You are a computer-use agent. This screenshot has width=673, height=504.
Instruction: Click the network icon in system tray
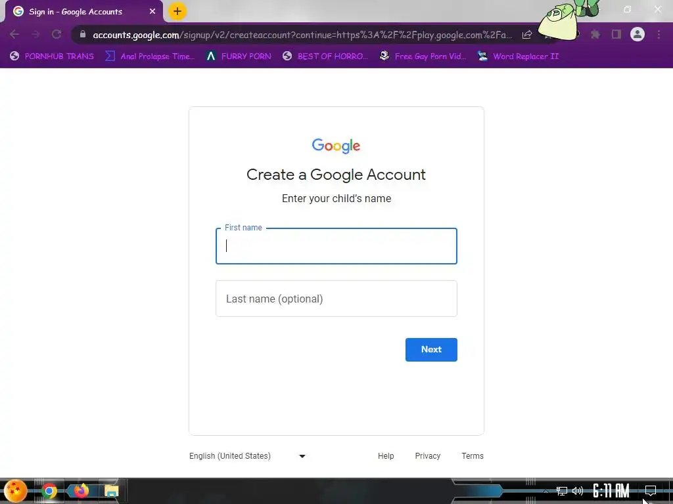562,491
